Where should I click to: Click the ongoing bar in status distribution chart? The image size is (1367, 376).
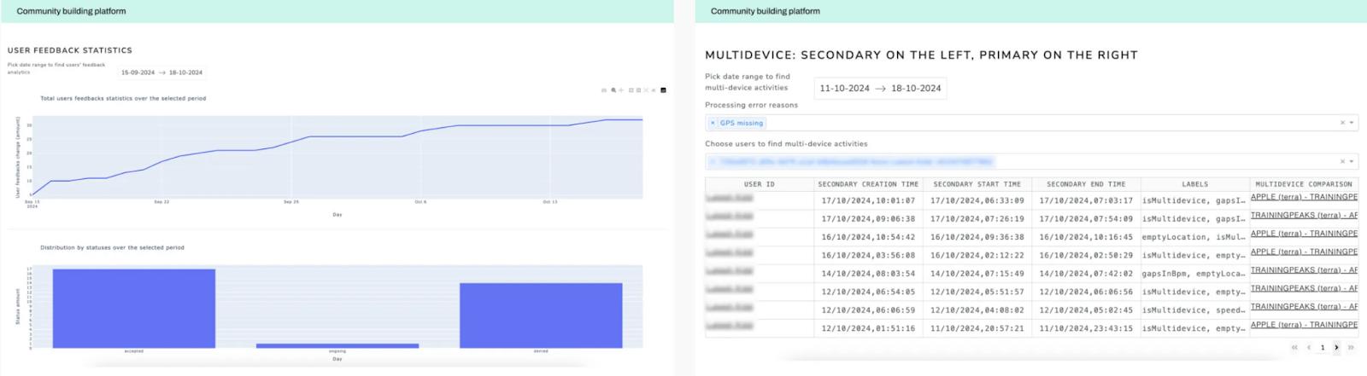coord(337,345)
